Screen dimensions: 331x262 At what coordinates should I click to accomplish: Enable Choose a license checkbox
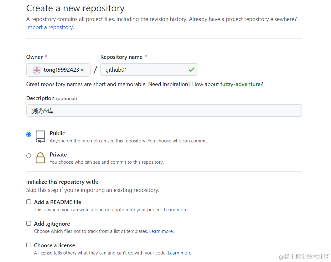(29, 245)
